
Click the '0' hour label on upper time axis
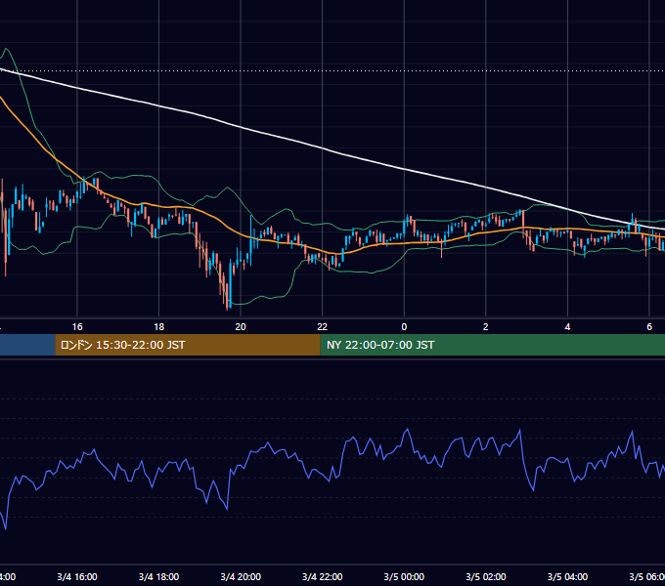point(404,327)
